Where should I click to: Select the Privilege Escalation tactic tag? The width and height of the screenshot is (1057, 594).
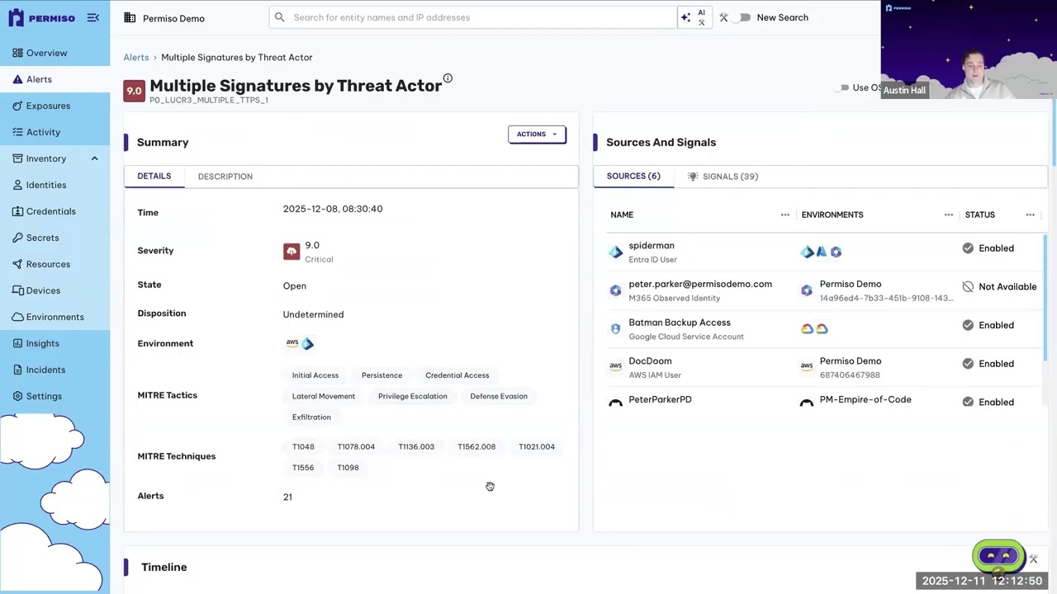coord(413,397)
